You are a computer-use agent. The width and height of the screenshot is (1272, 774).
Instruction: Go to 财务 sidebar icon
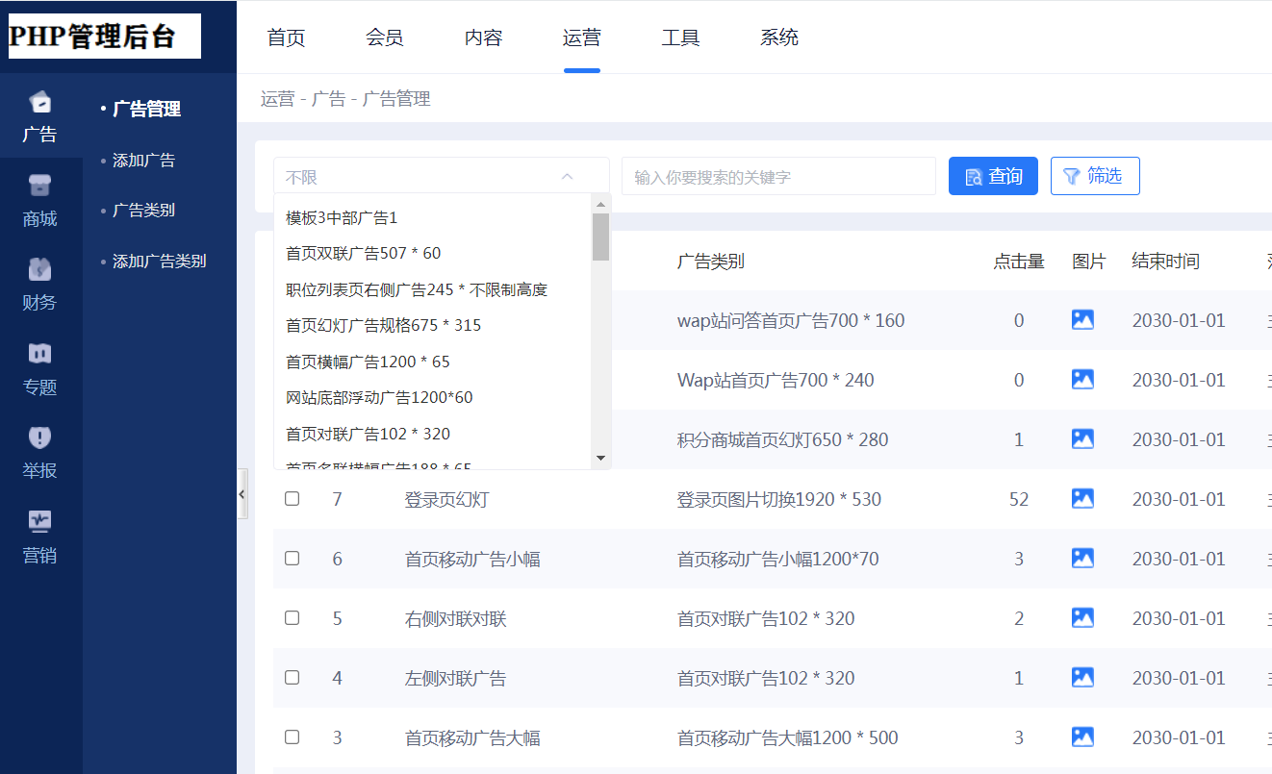[x=39, y=271]
